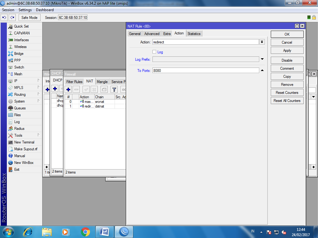Image resolution: width=318 pixels, height=238 pixels.
Task: Click filter funnel icon in Firewall window
Action: click(114, 90)
